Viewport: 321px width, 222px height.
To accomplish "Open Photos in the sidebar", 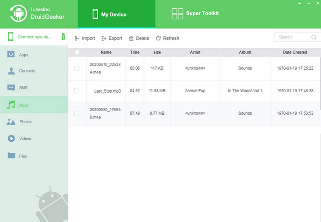I will [34, 122].
